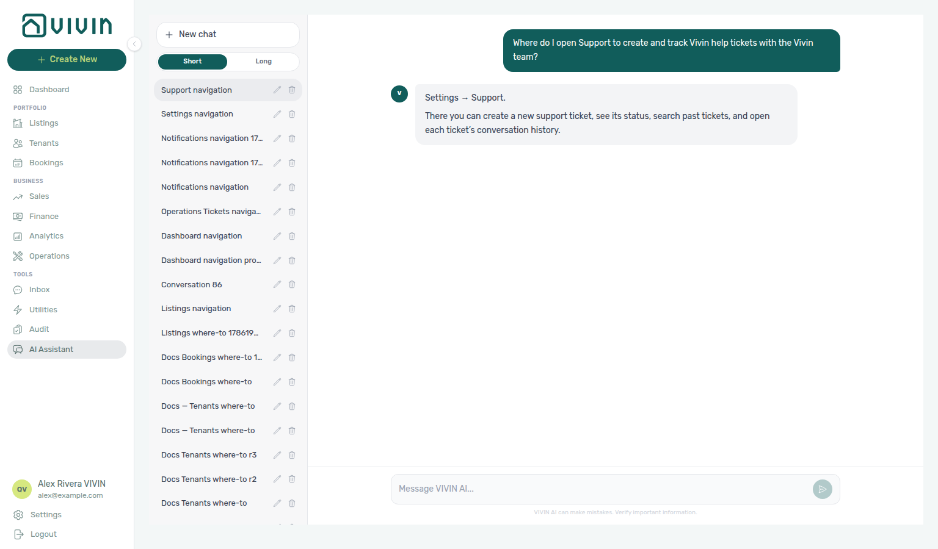The image size is (938, 549).
Task: Click the Logout door icon
Action: (x=18, y=534)
